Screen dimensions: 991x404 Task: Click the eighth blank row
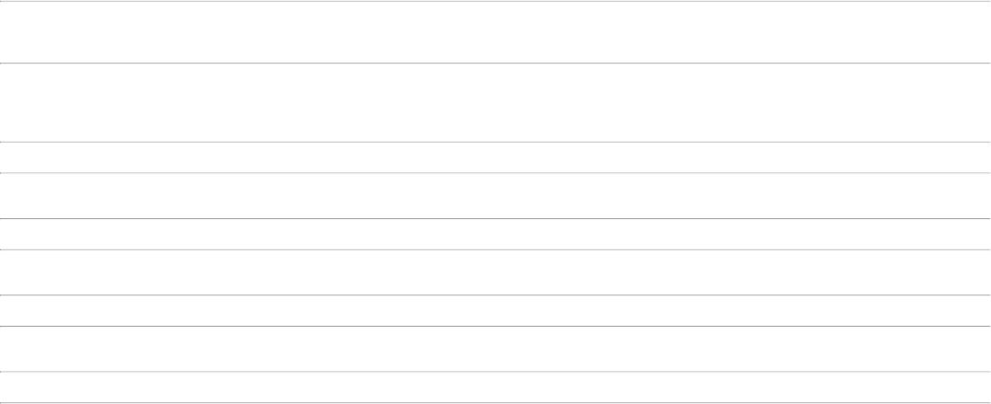tap(495, 349)
